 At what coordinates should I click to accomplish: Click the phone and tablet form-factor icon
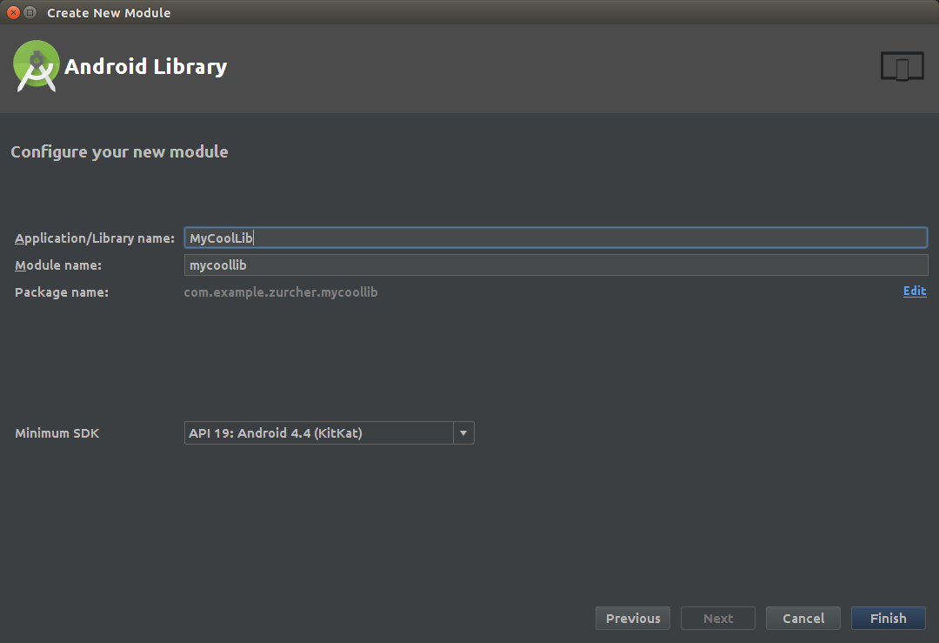902,66
